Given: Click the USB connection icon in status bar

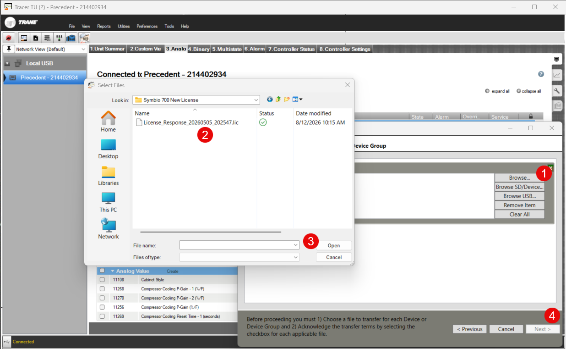Looking at the screenshot, I should click(6, 342).
